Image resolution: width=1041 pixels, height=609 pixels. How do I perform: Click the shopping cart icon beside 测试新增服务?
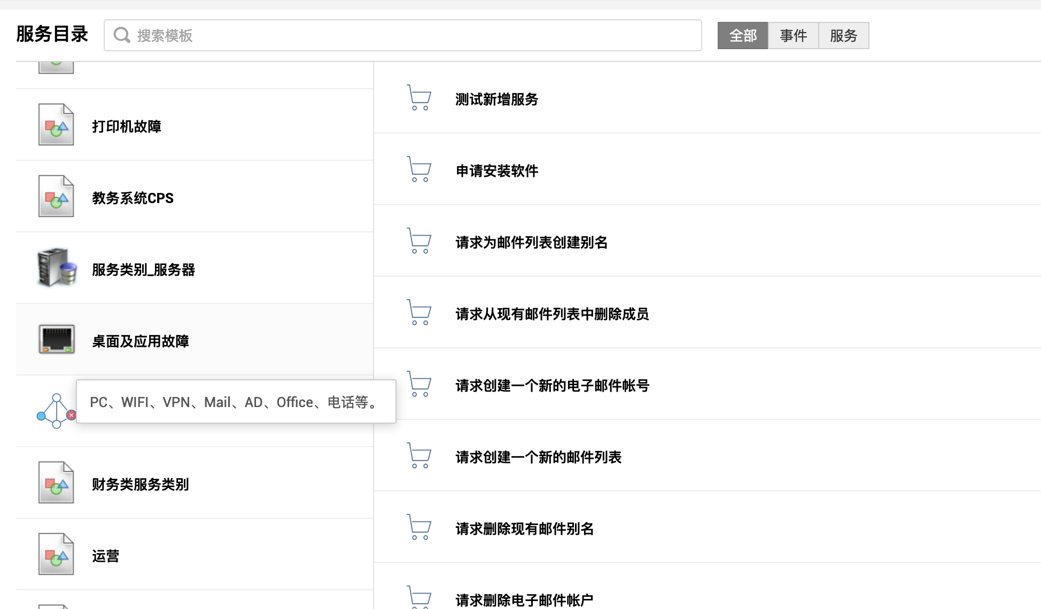coord(419,98)
